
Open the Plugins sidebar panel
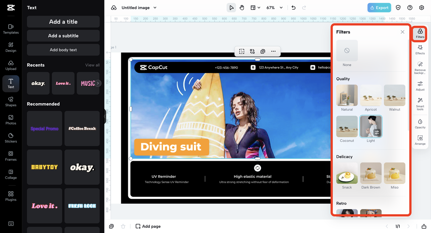coord(11,196)
